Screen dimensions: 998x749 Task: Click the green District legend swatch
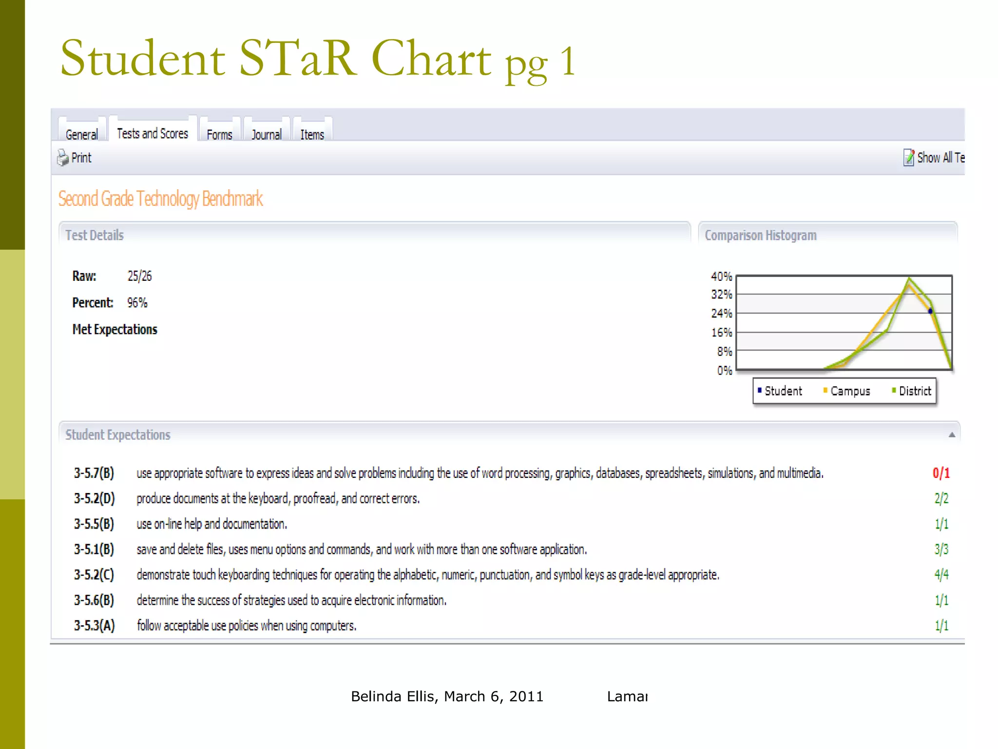click(x=894, y=390)
